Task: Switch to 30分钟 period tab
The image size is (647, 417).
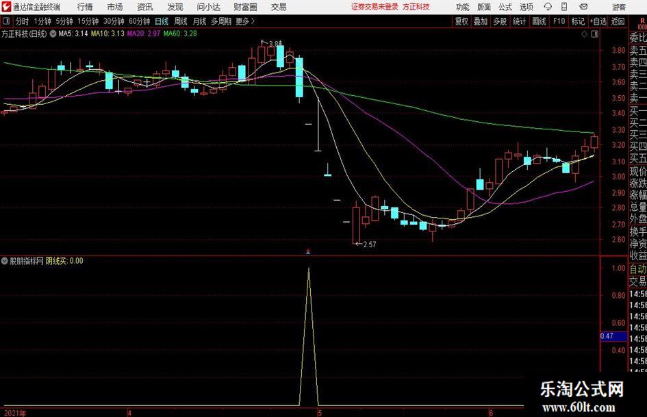Action: [x=114, y=21]
